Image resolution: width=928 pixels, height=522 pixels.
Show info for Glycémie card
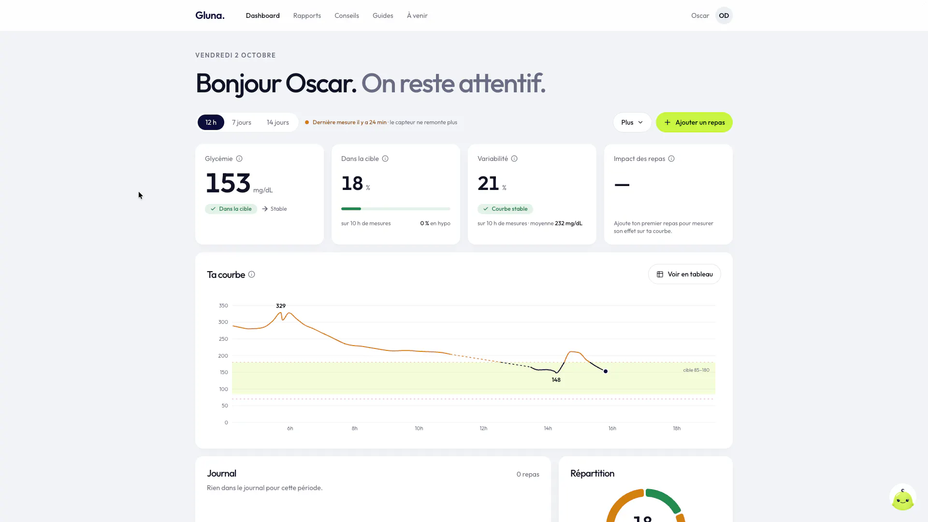coord(239,159)
